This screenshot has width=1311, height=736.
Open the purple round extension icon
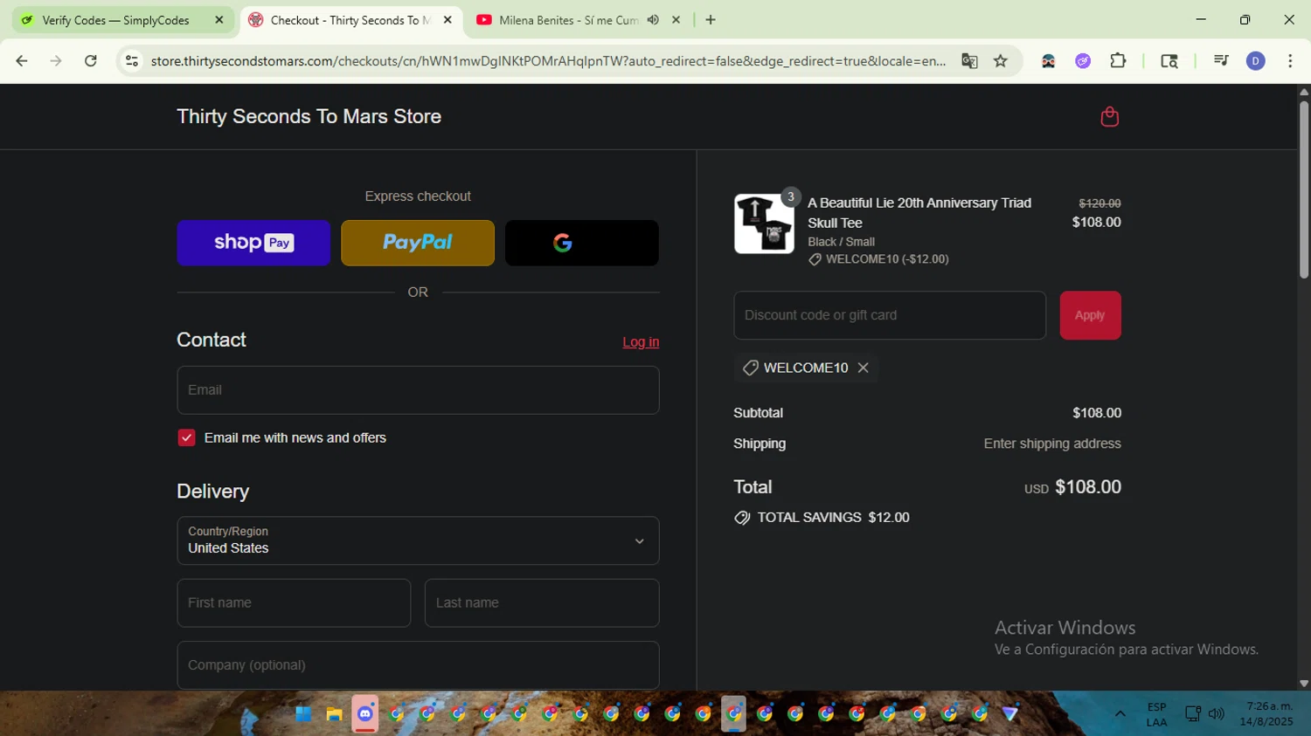(x=1083, y=61)
